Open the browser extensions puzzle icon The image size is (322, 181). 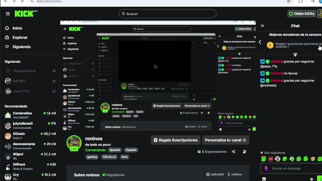click(x=301, y=1)
